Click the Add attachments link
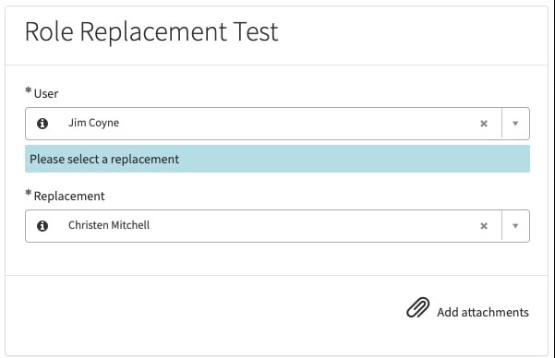This screenshot has height=358, width=555. click(x=483, y=313)
